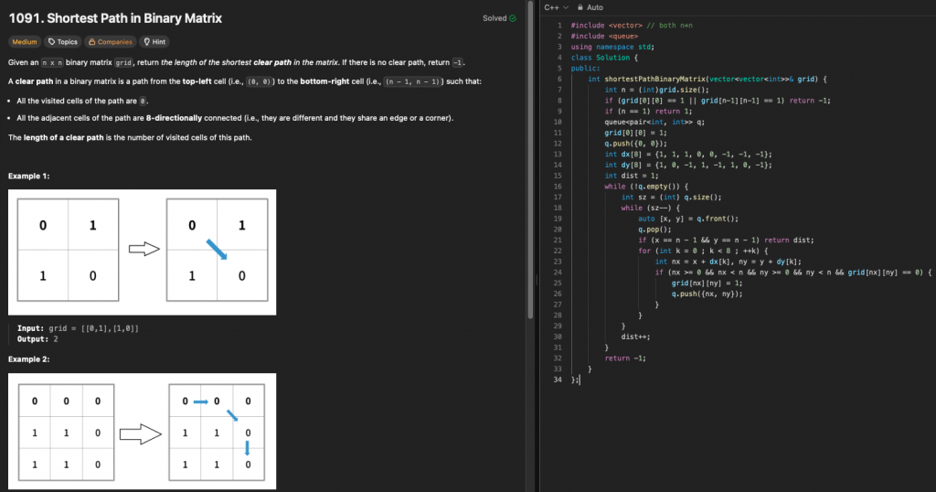Click code line "dist++;"

point(636,337)
